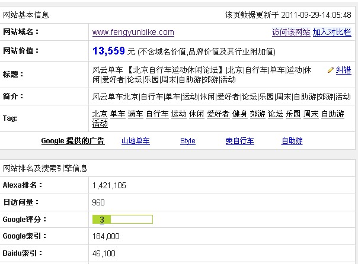
Task: Click the 骑车 tag link
Action: click(x=135, y=114)
